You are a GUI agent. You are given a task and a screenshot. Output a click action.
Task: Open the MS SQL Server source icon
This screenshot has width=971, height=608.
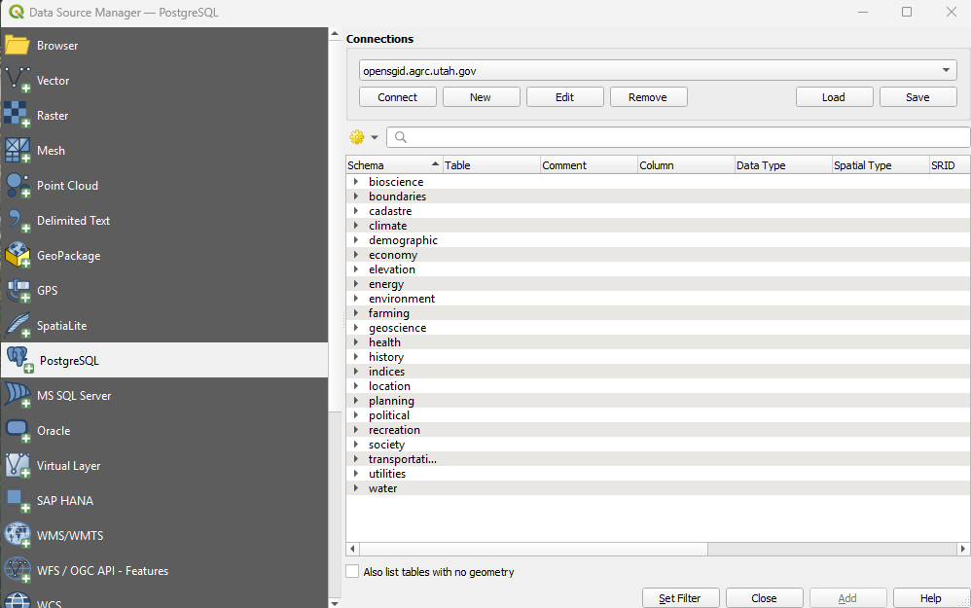[17, 395]
